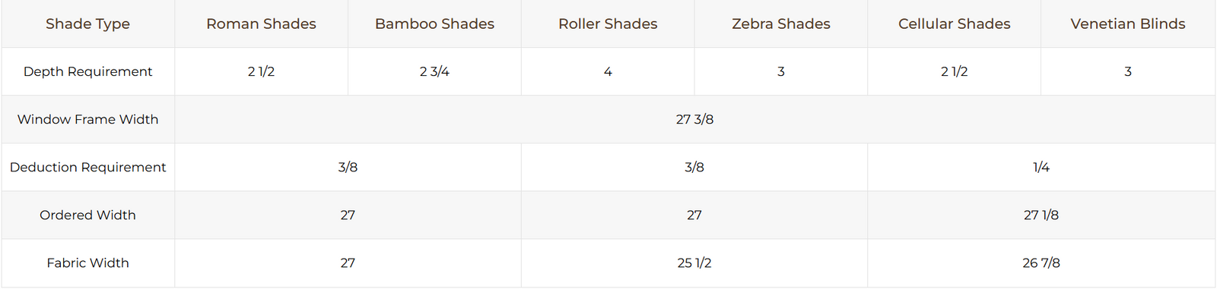Select the Roman Shades column header
The image size is (1217, 289).
pos(261,24)
